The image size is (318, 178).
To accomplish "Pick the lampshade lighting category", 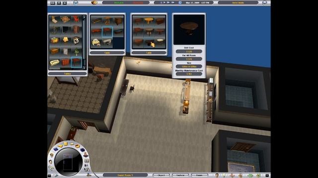I will coord(66,41).
